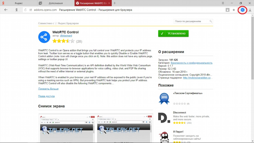254x143 pixels.
Task: Expand description via Показать больше
Action: point(48,89)
